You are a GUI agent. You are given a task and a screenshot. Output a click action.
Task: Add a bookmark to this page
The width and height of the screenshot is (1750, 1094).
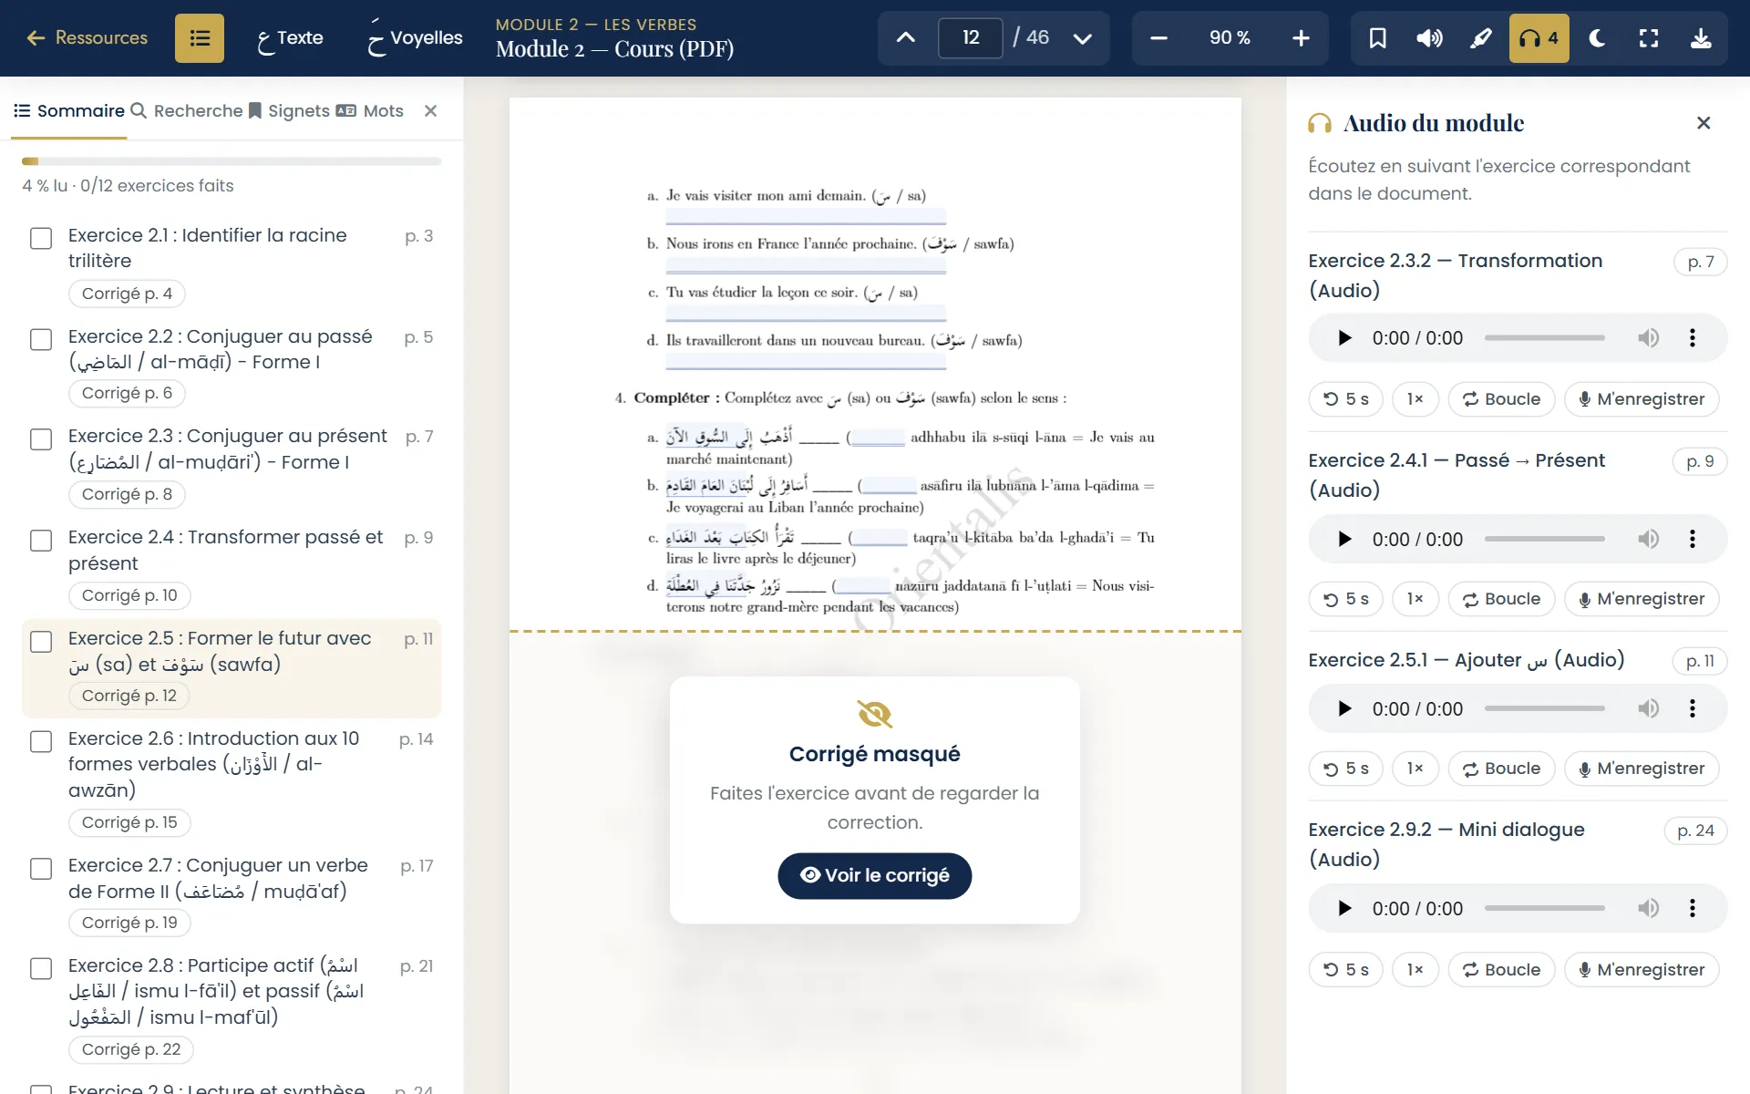pos(1377,38)
